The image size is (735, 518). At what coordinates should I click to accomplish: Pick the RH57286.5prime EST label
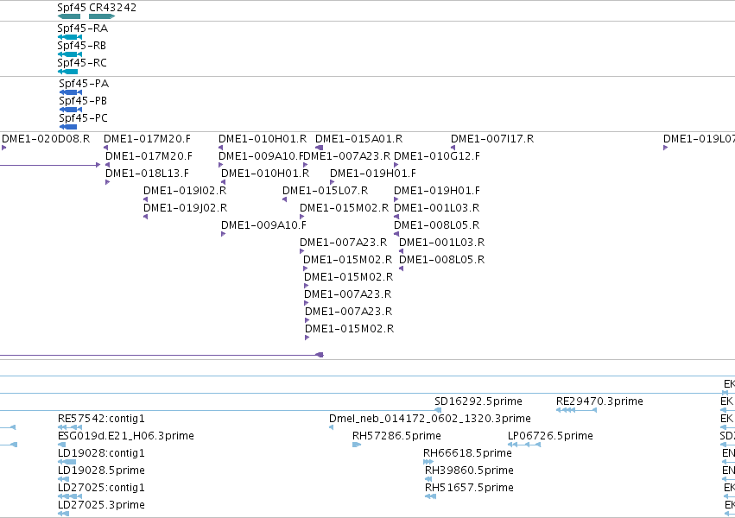point(396,436)
